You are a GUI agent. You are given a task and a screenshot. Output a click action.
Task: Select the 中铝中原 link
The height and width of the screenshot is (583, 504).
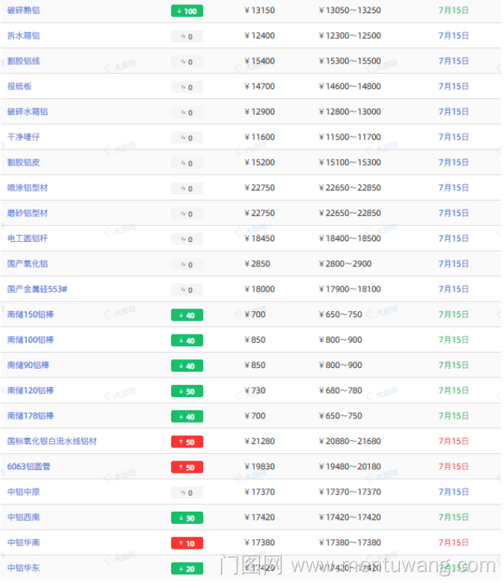[23, 492]
